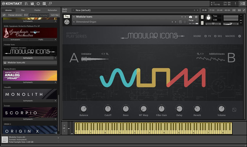The height and width of the screenshot is (147, 247).
Task: Select rack page 33-48
Action: point(220,10)
